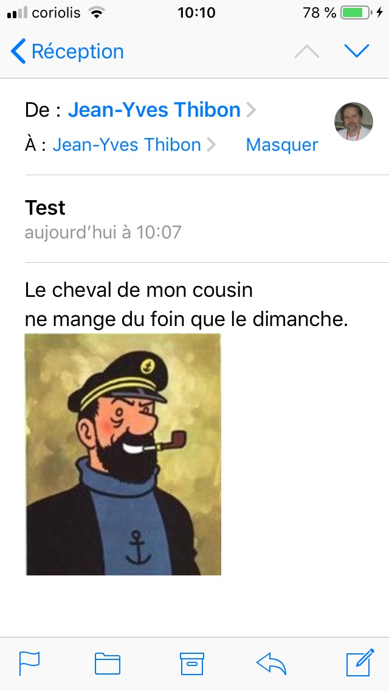Tap the status bar clock showing 10:10

tap(196, 13)
